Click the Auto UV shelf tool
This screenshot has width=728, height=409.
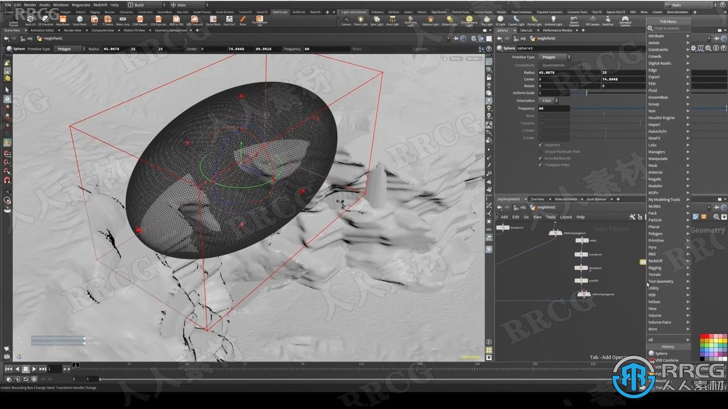pos(30,21)
